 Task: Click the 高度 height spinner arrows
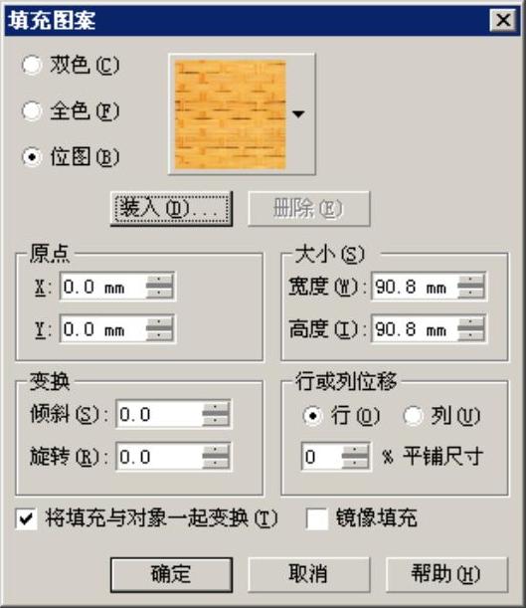point(470,329)
